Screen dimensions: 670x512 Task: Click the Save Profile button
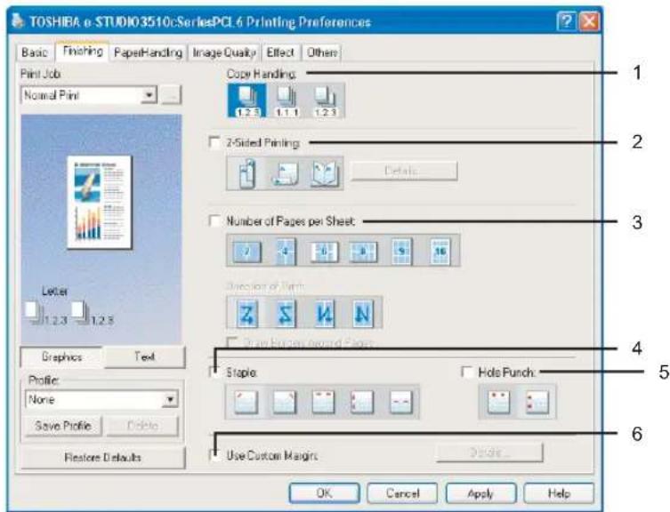pyautogui.click(x=63, y=426)
